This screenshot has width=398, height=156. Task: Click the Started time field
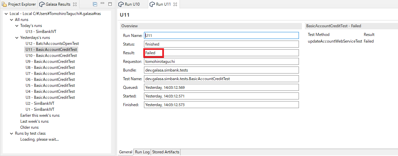(x=221, y=96)
